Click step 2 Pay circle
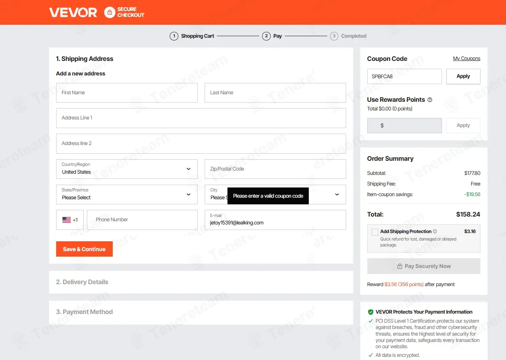This screenshot has height=360, width=506. coord(266,36)
